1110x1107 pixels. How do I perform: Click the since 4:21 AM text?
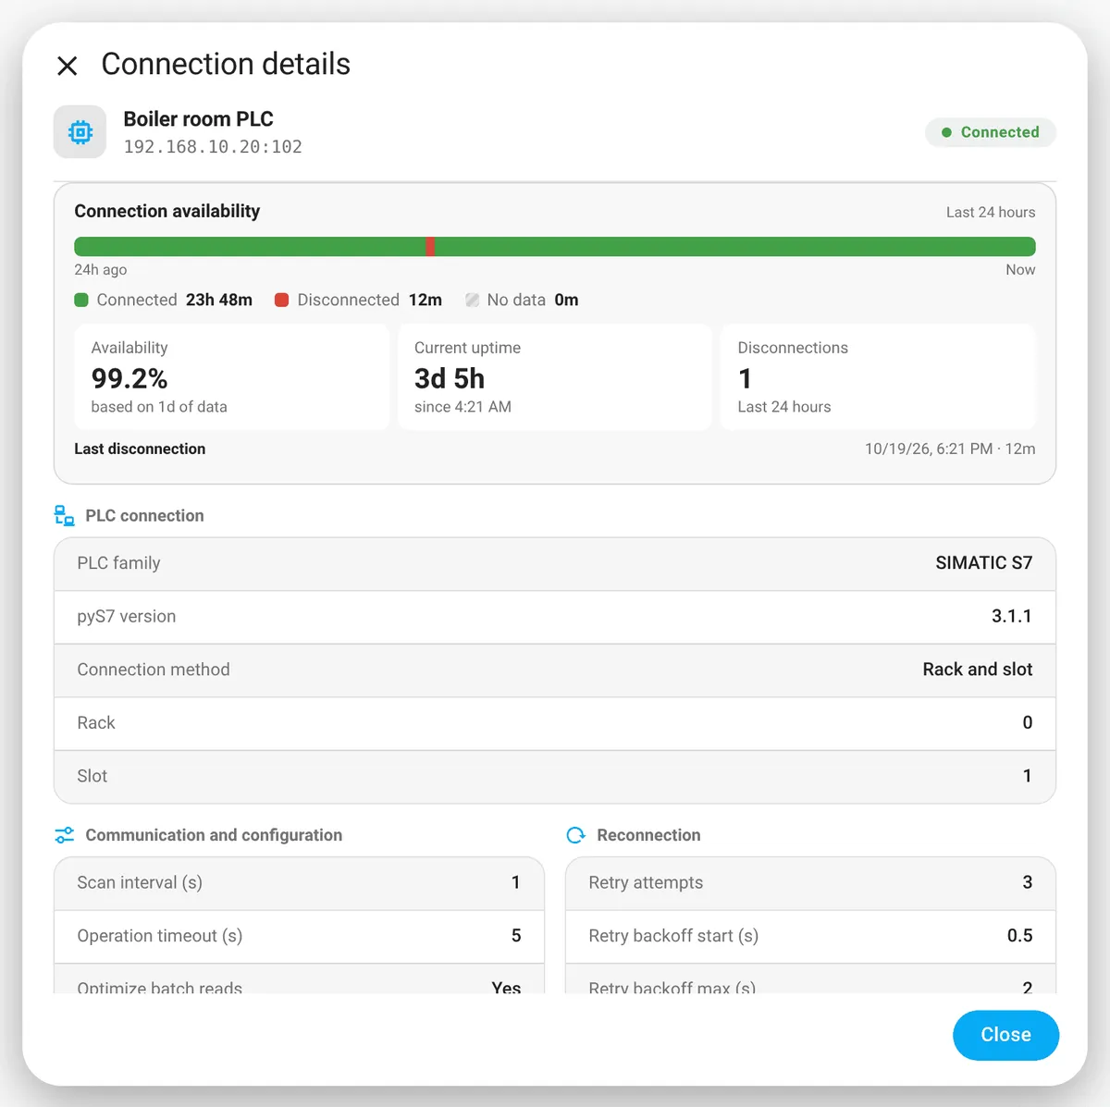(462, 407)
